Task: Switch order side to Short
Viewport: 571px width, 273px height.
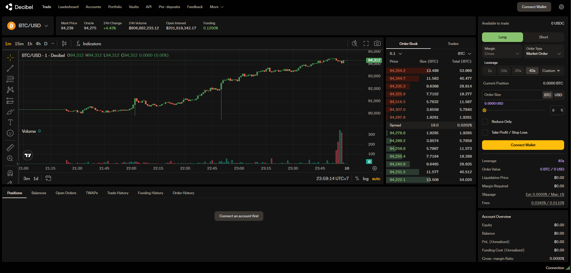Action: pyautogui.click(x=543, y=37)
